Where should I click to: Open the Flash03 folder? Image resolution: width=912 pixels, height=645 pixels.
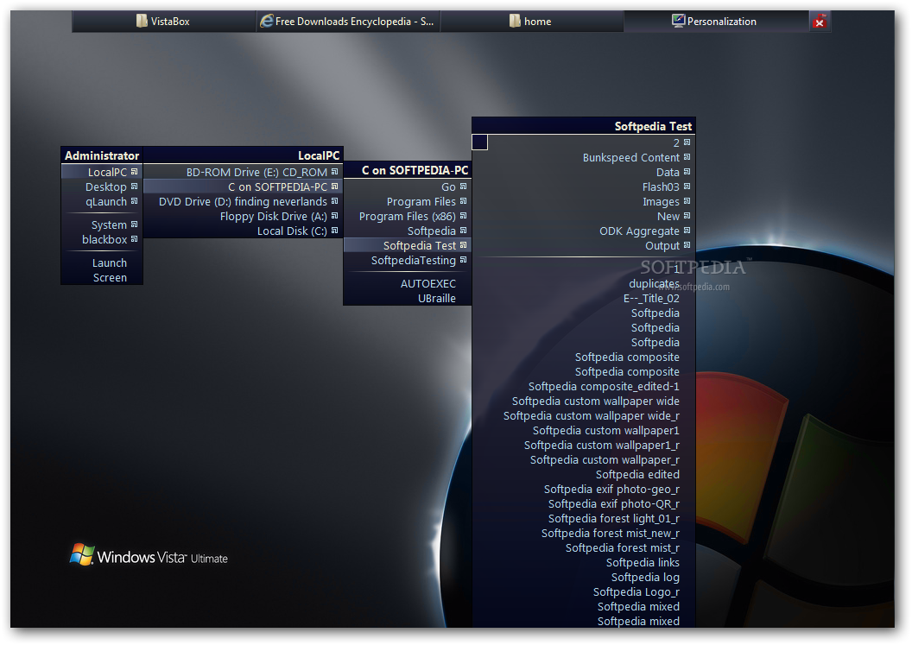point(584,187)
